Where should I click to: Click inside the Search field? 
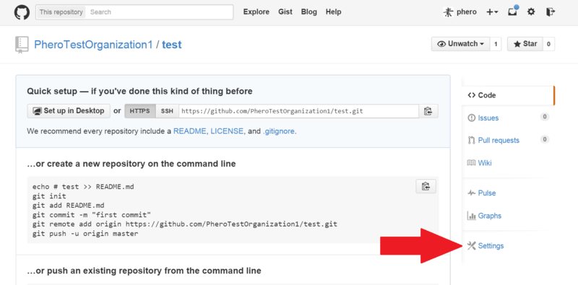point(160,12)
